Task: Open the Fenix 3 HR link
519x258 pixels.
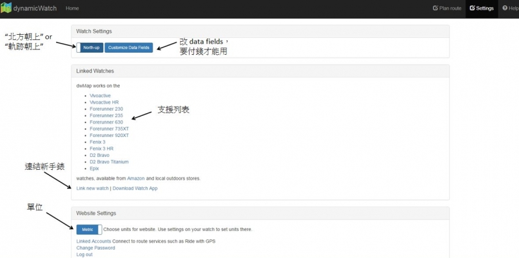Action: coord(101,149)
